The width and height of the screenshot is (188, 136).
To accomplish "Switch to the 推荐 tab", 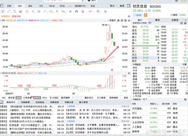I will 157,20.
